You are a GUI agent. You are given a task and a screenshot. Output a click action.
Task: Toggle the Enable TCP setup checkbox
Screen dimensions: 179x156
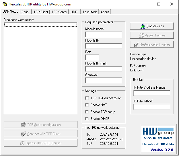[x=87, y=112]
